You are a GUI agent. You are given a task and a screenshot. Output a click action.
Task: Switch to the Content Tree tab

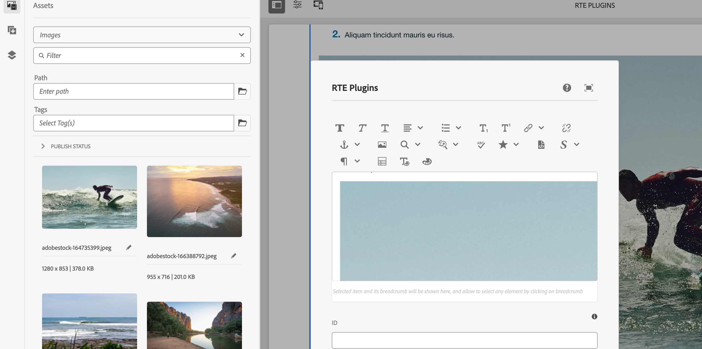(12, 55)
